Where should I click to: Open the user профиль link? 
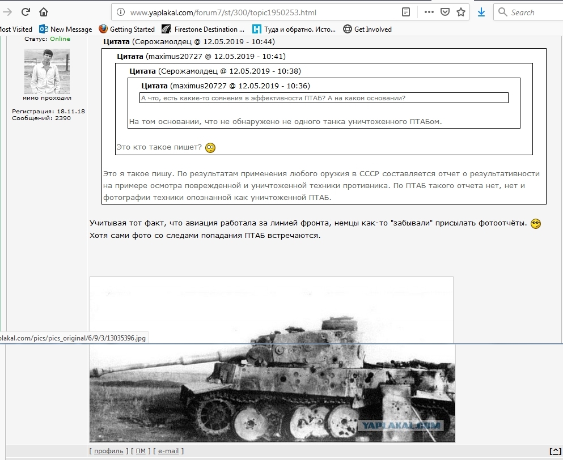click(x=108, y=451)
